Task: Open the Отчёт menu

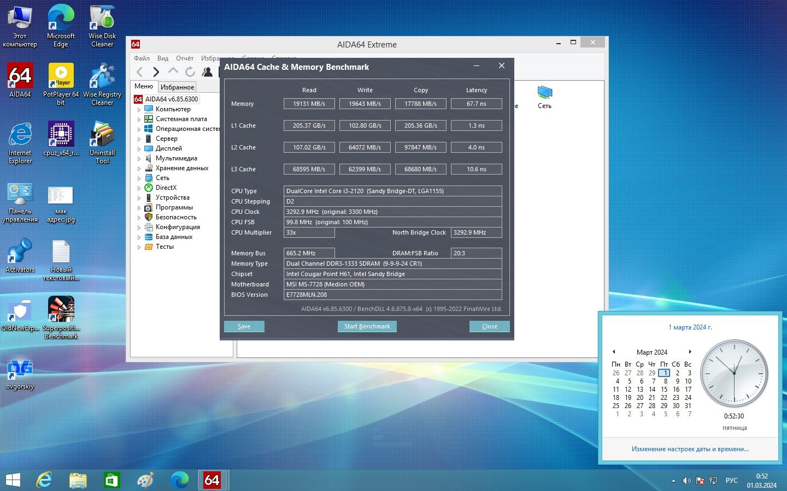Action: click(x=185, y=58)
